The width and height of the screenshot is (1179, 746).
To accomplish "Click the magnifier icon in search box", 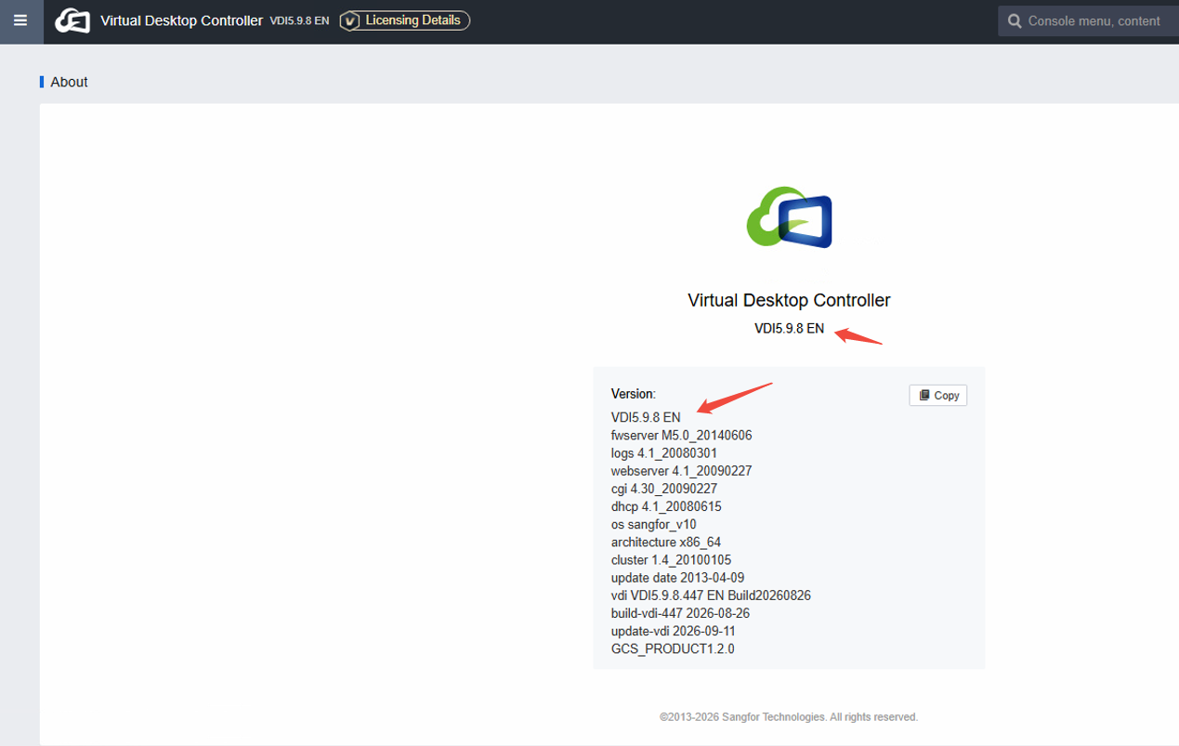I will coord(1015,21).
